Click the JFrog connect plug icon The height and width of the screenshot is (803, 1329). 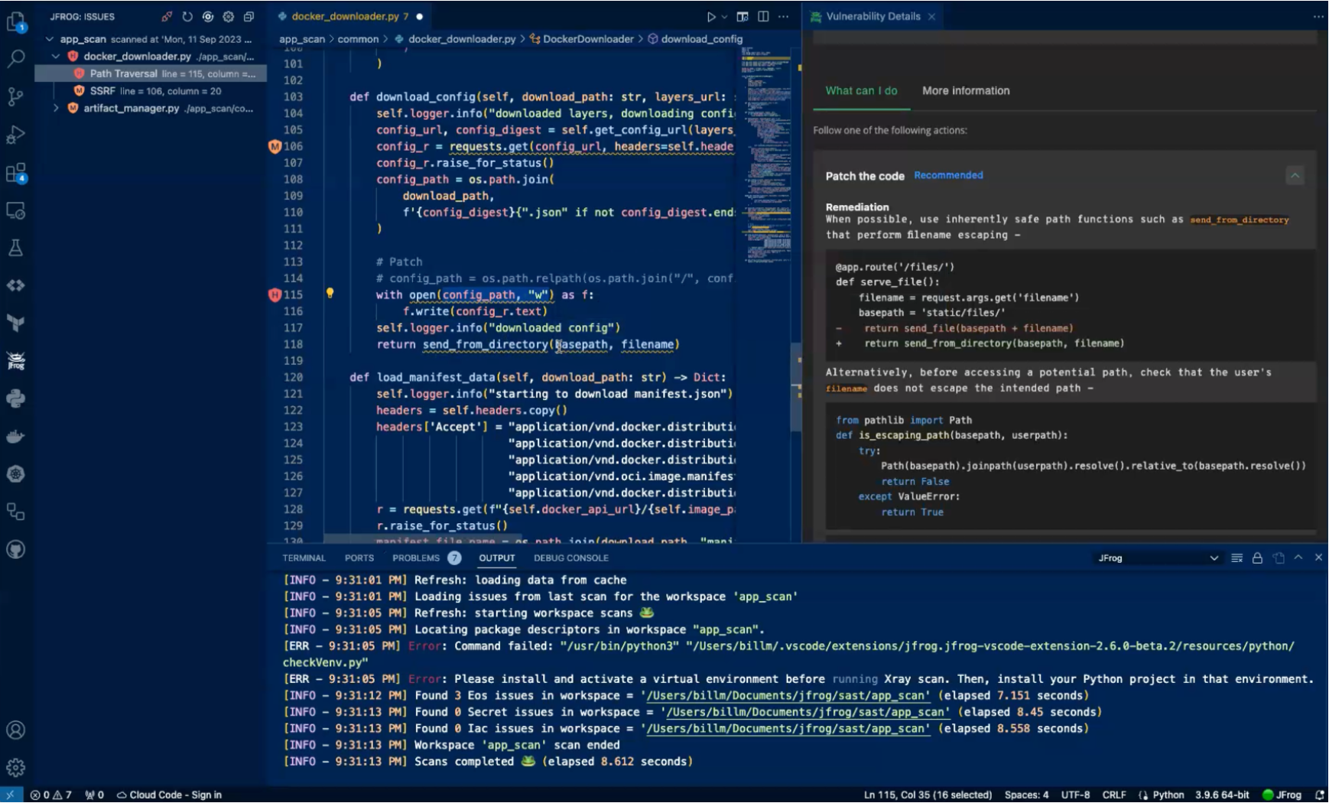point(167,16)
